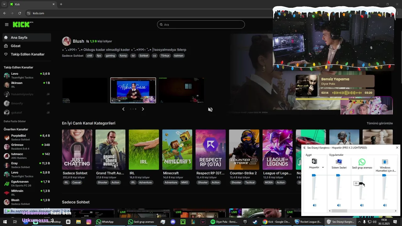Viewport: 402px width, 226px height.
Task: Click Tümünü görüntüle link
Action: [380, 123]
